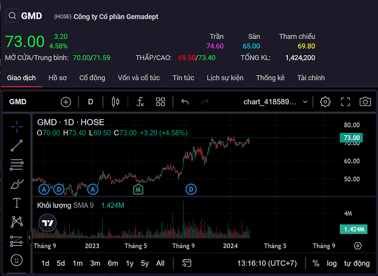Image resolution: width=378 pixels, height=276 pixels.
Task: Set range to 5y
Action: [145, 263]
